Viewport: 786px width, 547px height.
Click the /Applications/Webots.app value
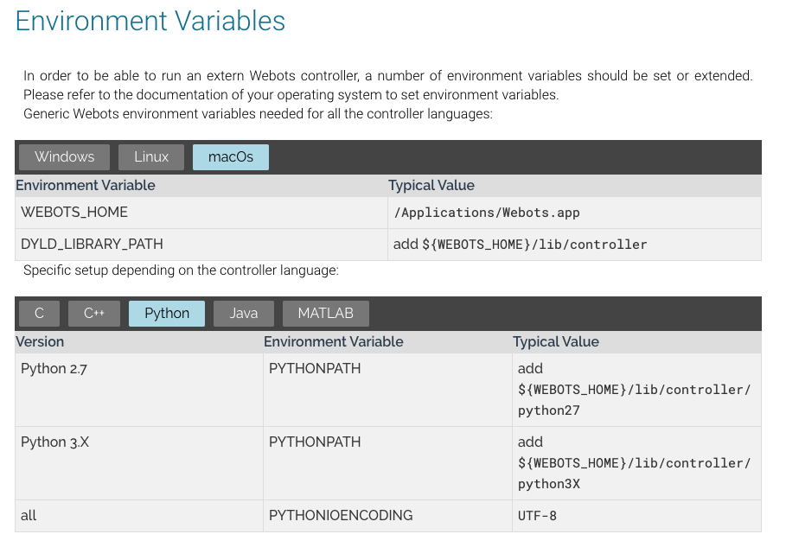[x=487, y=213]
